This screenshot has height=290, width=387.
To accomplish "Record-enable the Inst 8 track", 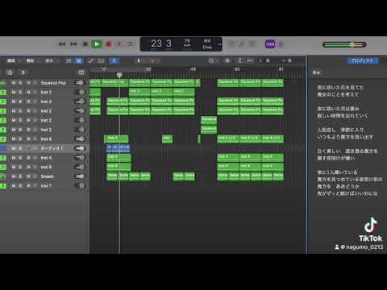I will click(28, 139).
